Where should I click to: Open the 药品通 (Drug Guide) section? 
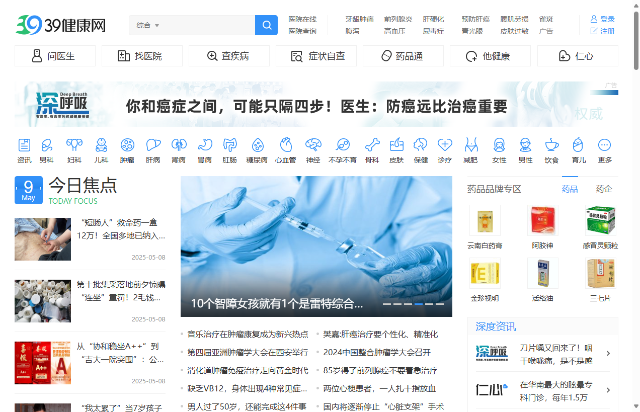(403, 56)
